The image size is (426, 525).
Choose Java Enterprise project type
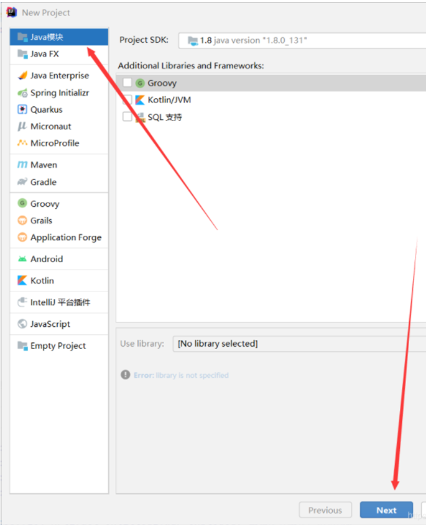(59, 76)
